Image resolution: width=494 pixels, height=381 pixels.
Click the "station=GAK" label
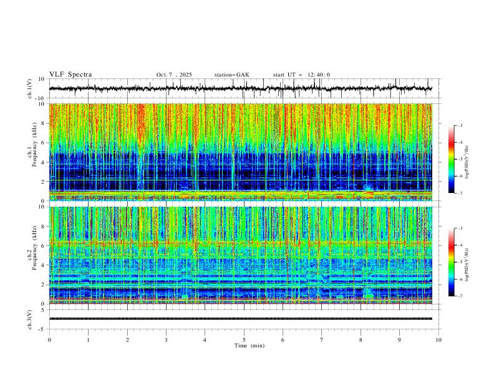[231, 75]
